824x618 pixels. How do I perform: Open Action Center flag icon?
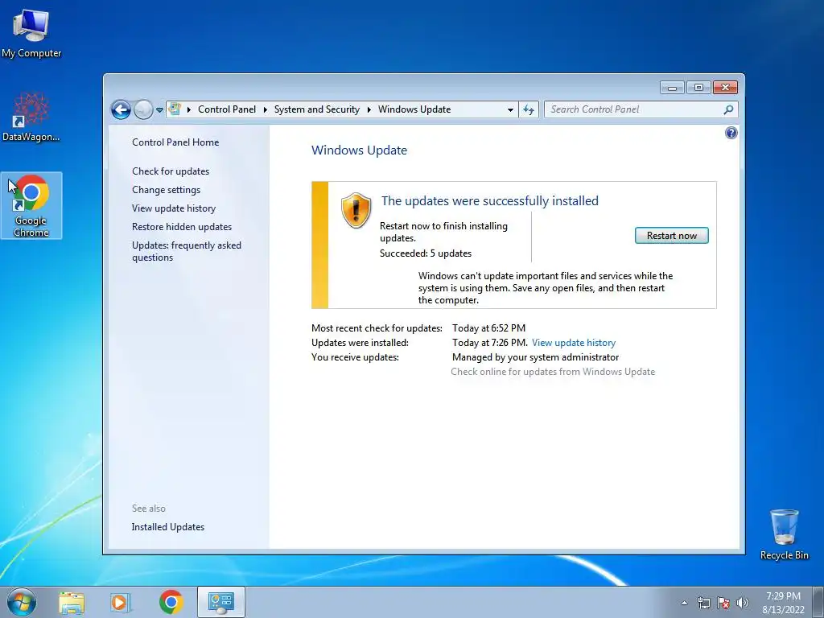pyautogui.click(x=723, y=603)
